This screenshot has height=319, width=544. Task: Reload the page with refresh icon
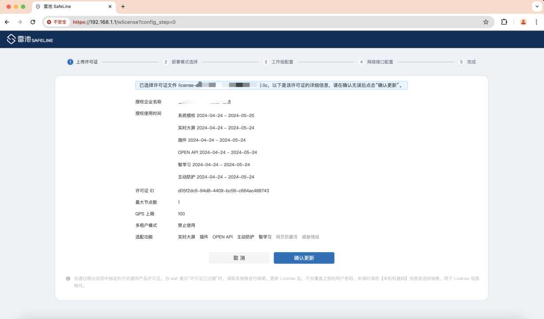(33, 22)
